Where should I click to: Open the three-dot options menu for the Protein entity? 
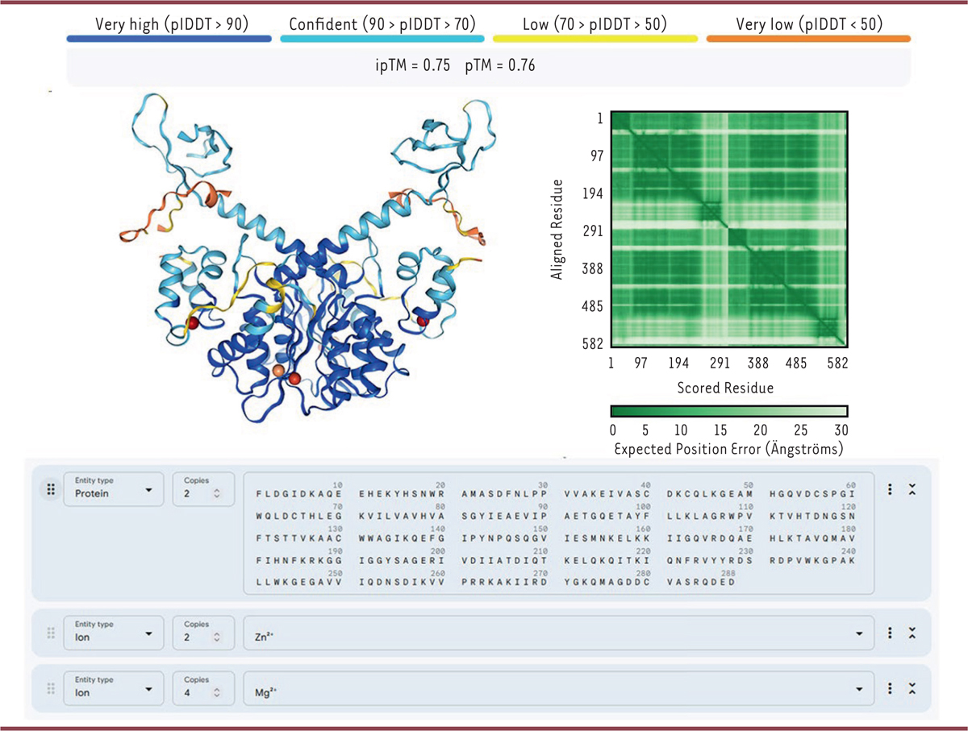click(890, 488)
